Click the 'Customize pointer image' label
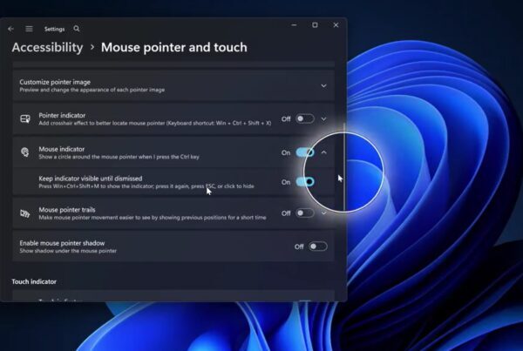The width and height of the screenshot is (523, 351). tap(55, 82)
